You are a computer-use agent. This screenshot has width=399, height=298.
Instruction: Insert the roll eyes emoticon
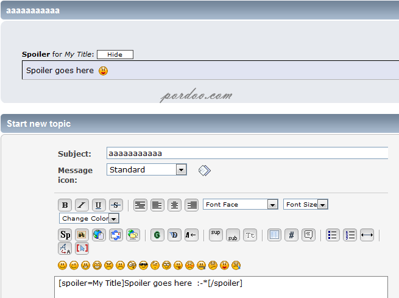(x=167, y=266)
